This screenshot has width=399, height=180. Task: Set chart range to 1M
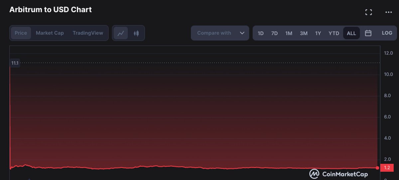(289, 33)
